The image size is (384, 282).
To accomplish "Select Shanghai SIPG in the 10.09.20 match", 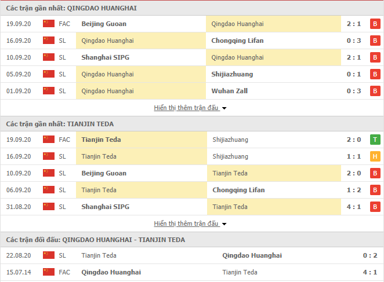I will pos(106,57).
